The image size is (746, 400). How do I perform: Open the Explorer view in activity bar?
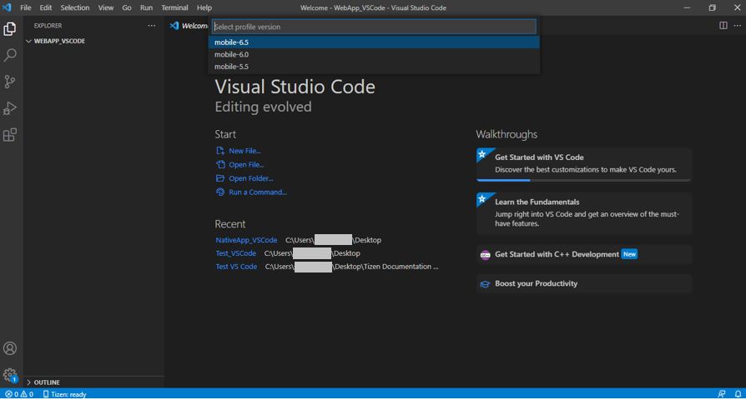(x=10, y=29)
